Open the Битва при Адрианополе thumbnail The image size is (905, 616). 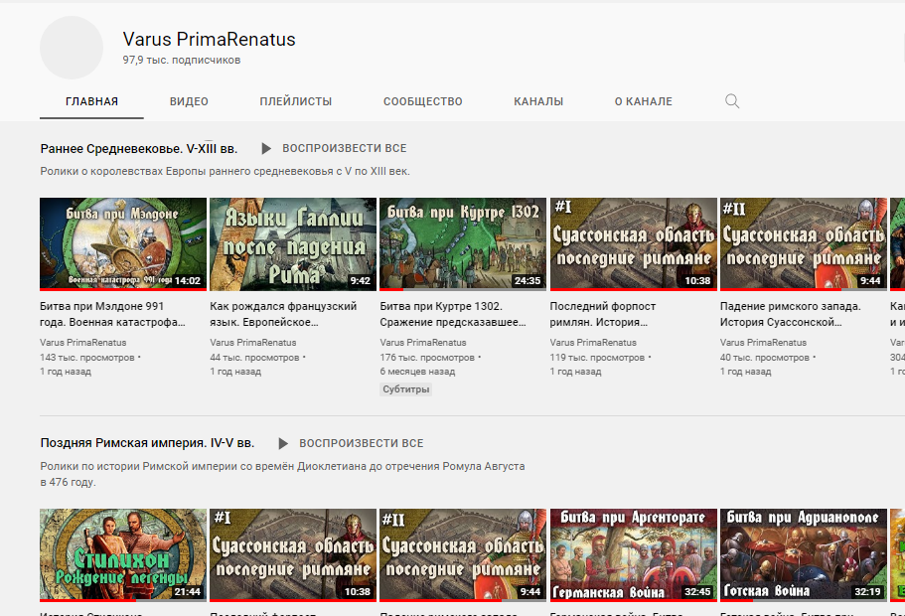tap(804, 554)
